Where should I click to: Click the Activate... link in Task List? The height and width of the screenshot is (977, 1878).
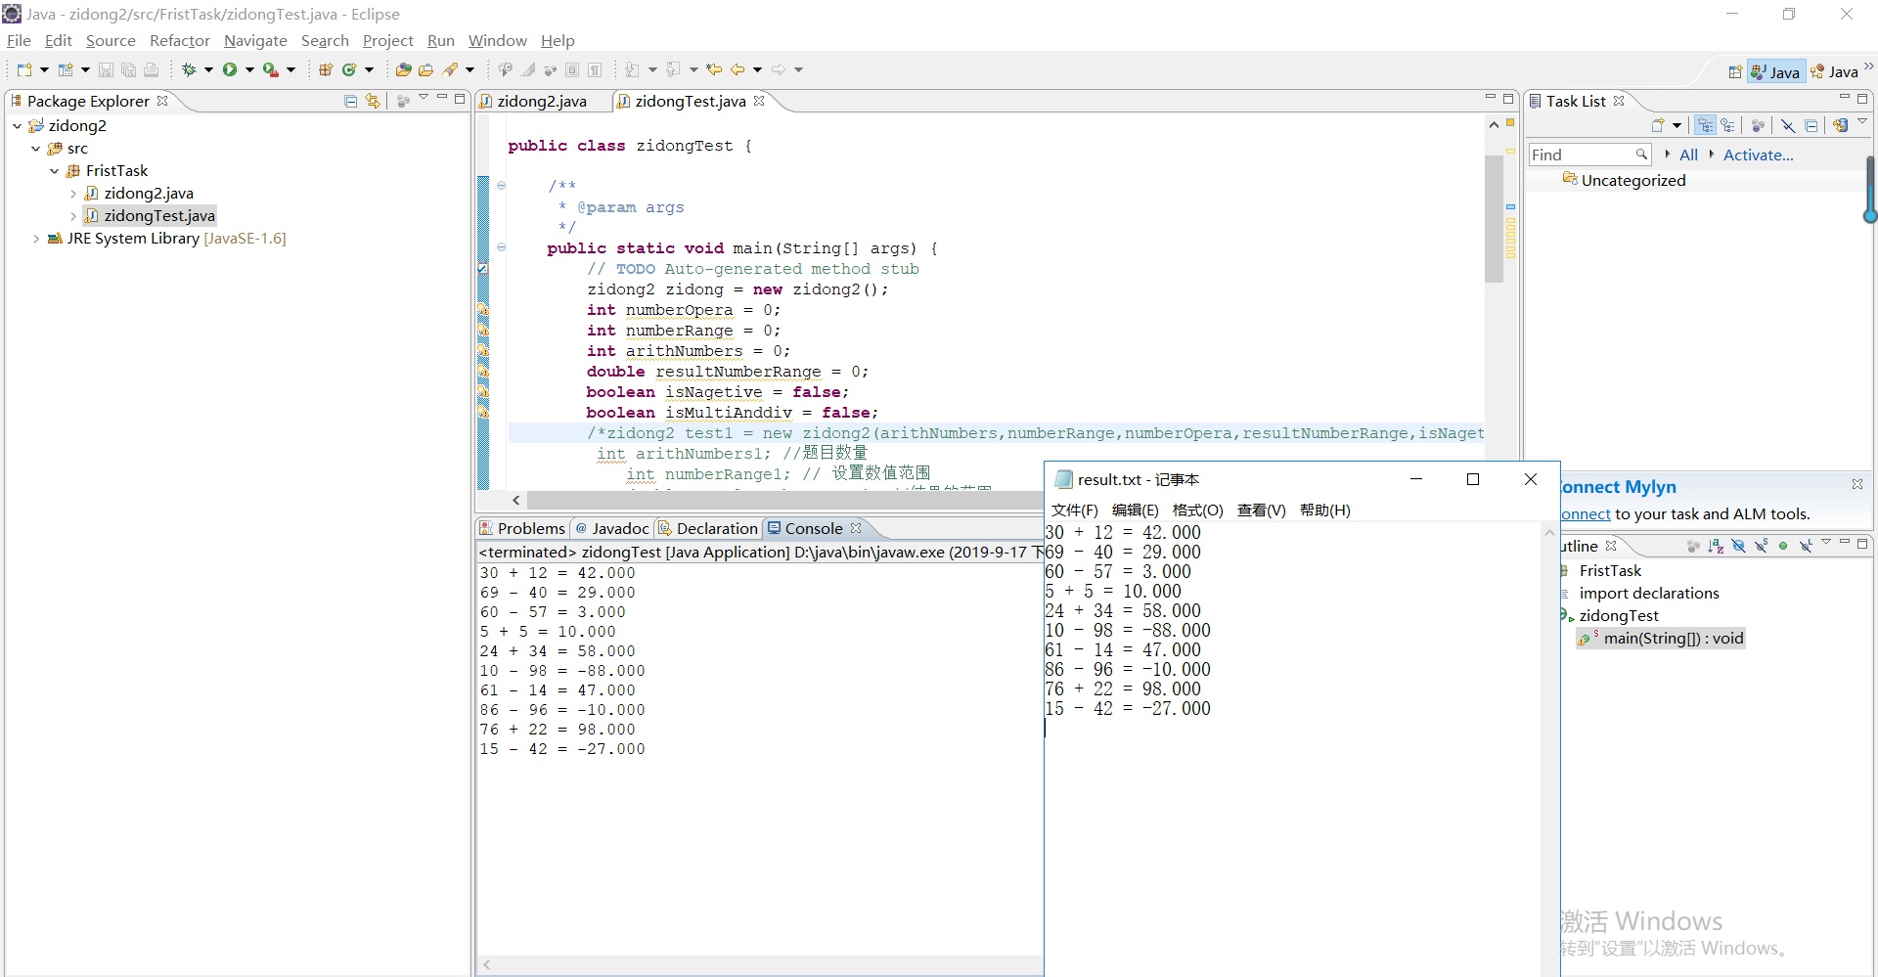1758,155
